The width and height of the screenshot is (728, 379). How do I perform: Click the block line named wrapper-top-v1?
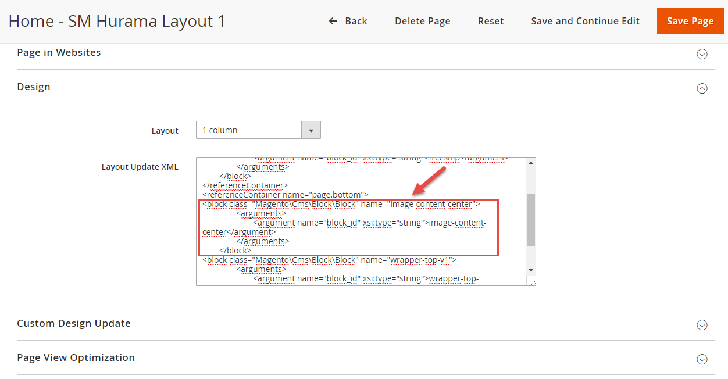point(329,260)
